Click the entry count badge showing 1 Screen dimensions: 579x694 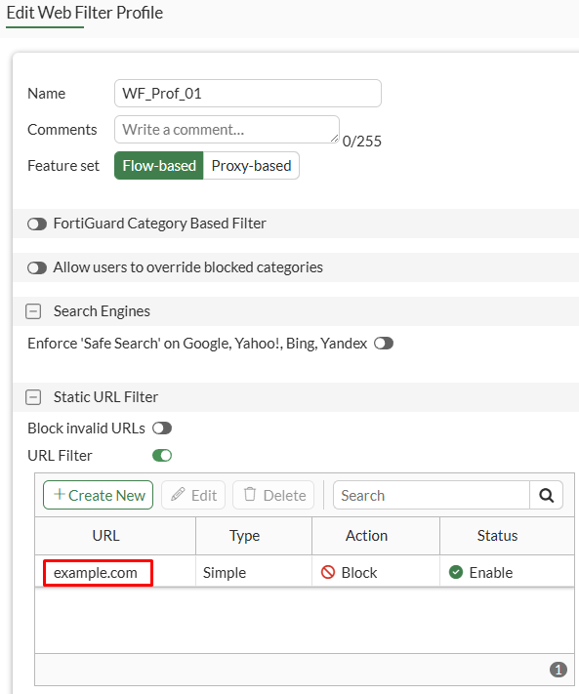558,670
